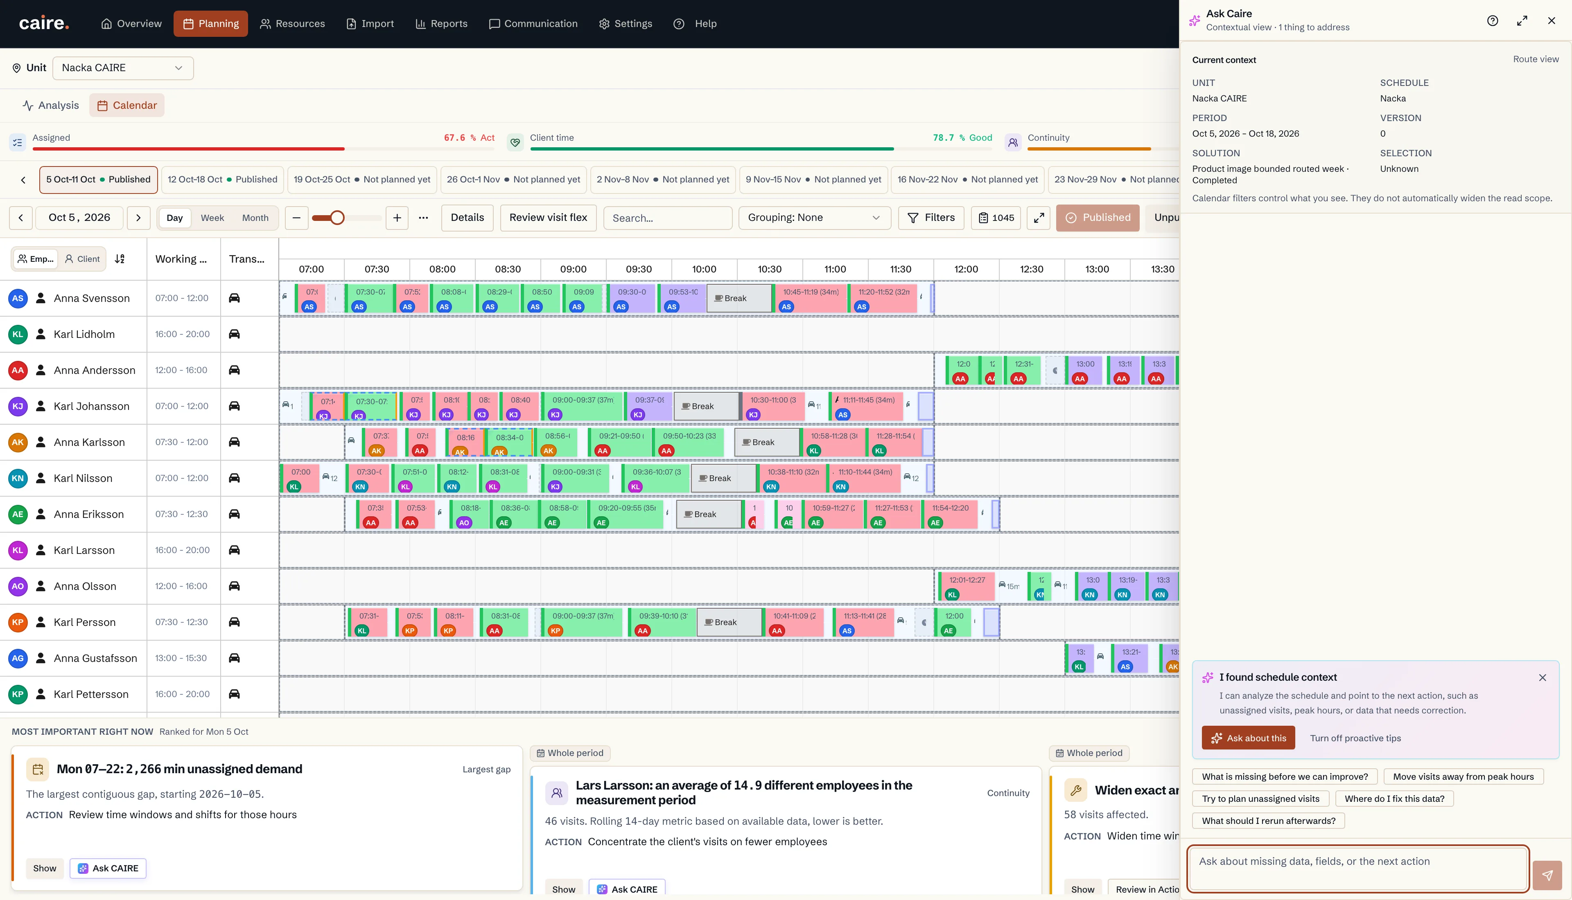Close the Ask Caire panel
Image resolution: width=1572 pixels, height=900 pixels.
[x=1552, y=20]
